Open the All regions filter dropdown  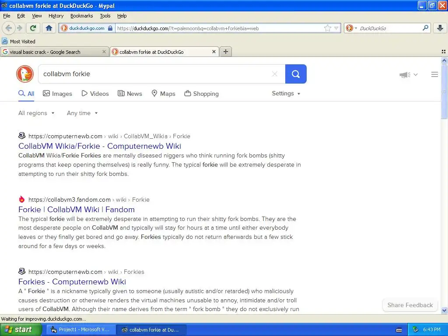coord(36,113)
